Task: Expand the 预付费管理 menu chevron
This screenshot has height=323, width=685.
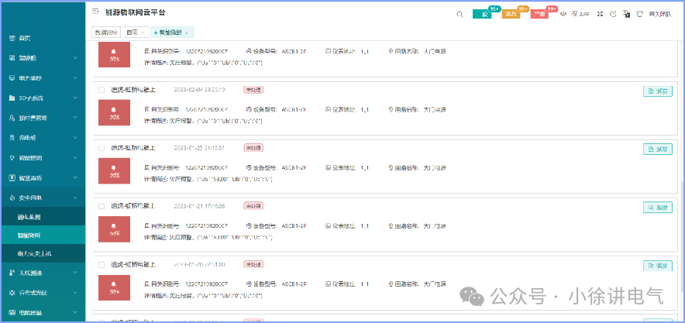Action: pyautogui.click(x=75, y=118)
